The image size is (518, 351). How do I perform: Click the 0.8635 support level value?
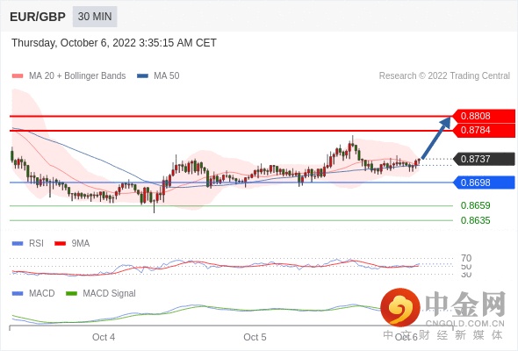[x=475, y=220]
